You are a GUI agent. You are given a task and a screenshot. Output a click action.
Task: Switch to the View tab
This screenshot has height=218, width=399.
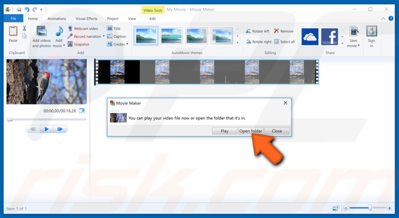(132, 19)
